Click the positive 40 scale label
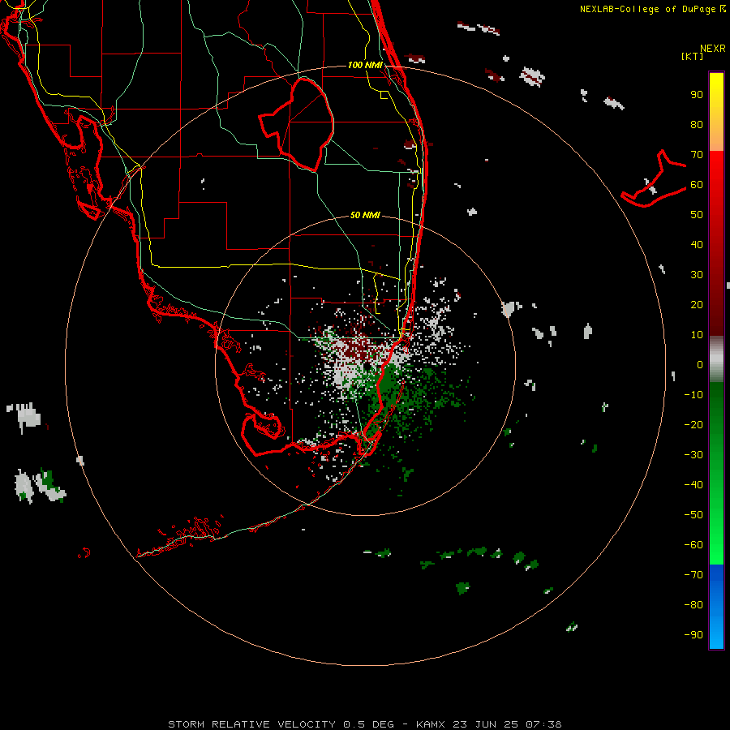The width and height of the screenshot is (730, 730). pyautogui.click(x=697, y=244)
